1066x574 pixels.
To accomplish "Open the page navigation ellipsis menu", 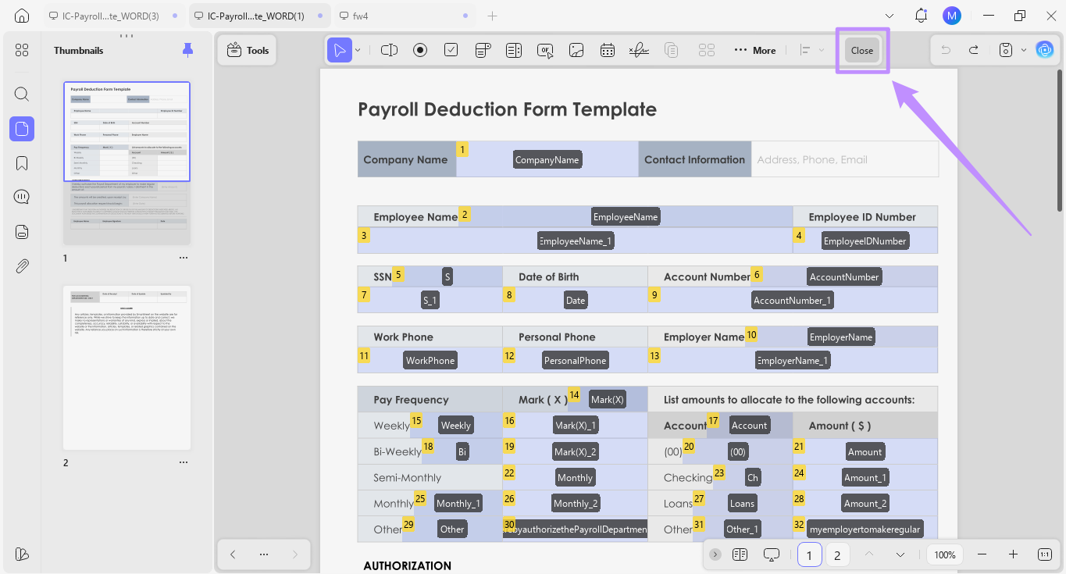I will pos(264,554).
